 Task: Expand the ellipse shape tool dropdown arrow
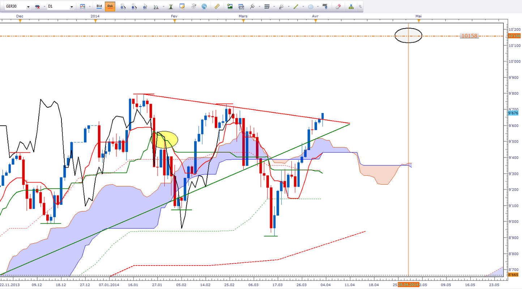(x=317, y=7)
